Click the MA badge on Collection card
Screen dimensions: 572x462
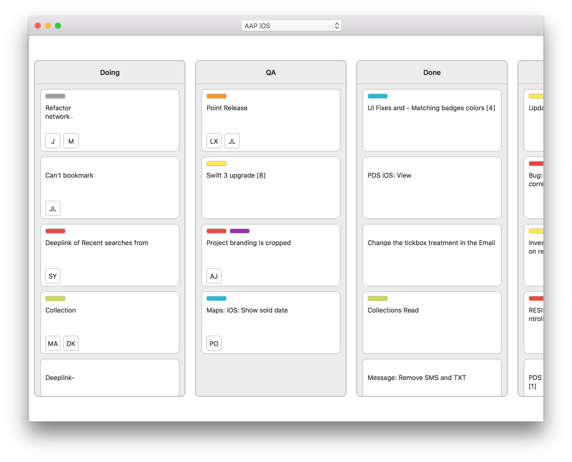53,343
